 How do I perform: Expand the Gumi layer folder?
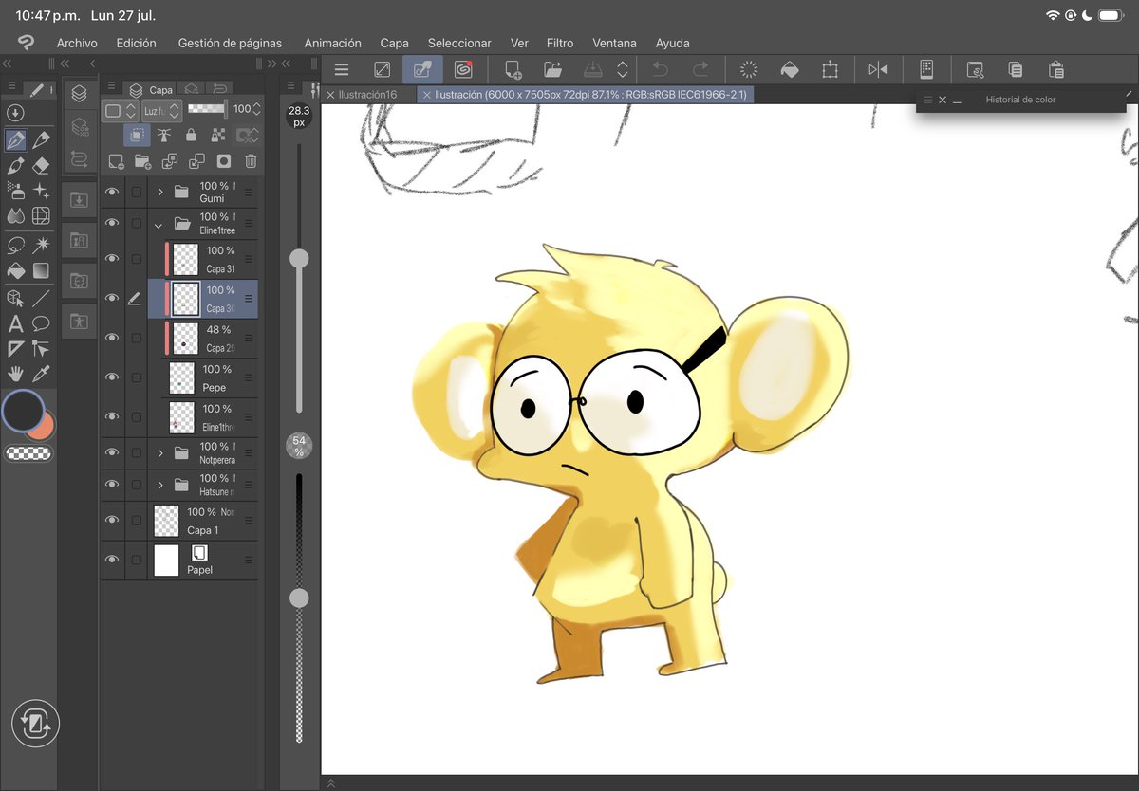point(159,192)
